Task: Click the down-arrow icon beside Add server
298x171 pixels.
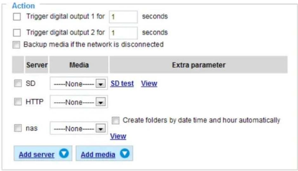Action: pyautogui.click(x=64, y=153)
